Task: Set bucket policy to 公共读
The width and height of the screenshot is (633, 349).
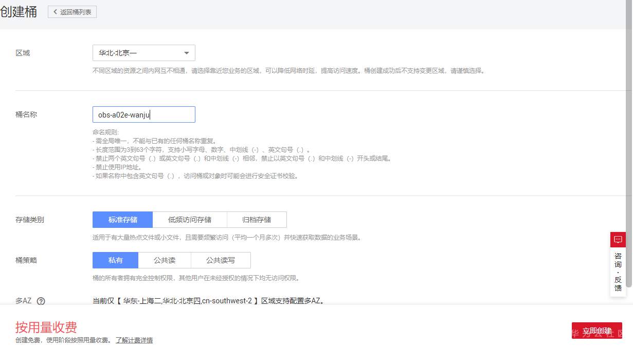Action: (x=165, y=260)
